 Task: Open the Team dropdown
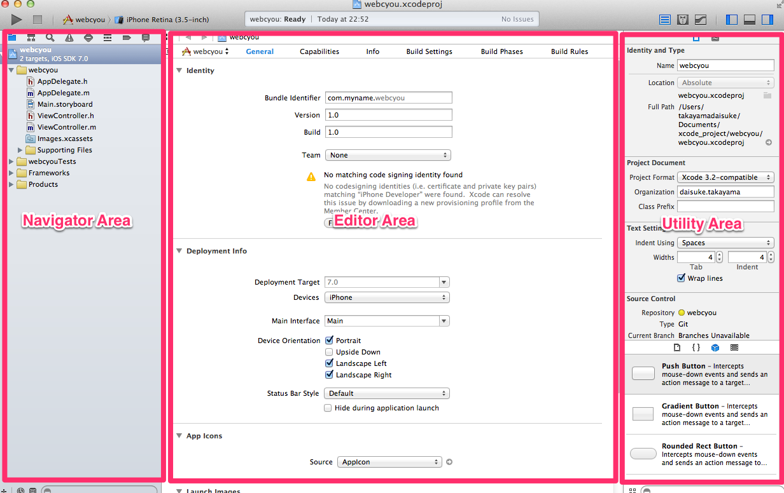click(x=388, y=155)
